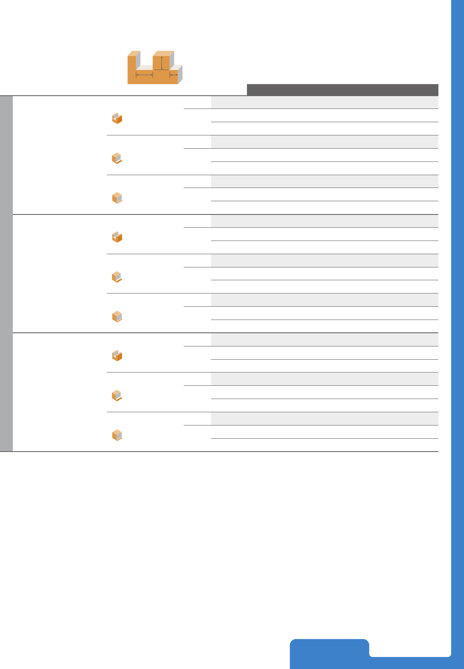The image size is (464, 669).
Task: Click the blue tab at the page bottom
Action: click(x=329, y=654)
